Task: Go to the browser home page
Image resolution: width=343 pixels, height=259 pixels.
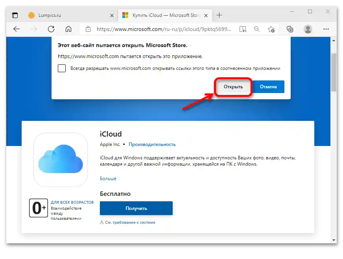Action: tap(68, 29)
